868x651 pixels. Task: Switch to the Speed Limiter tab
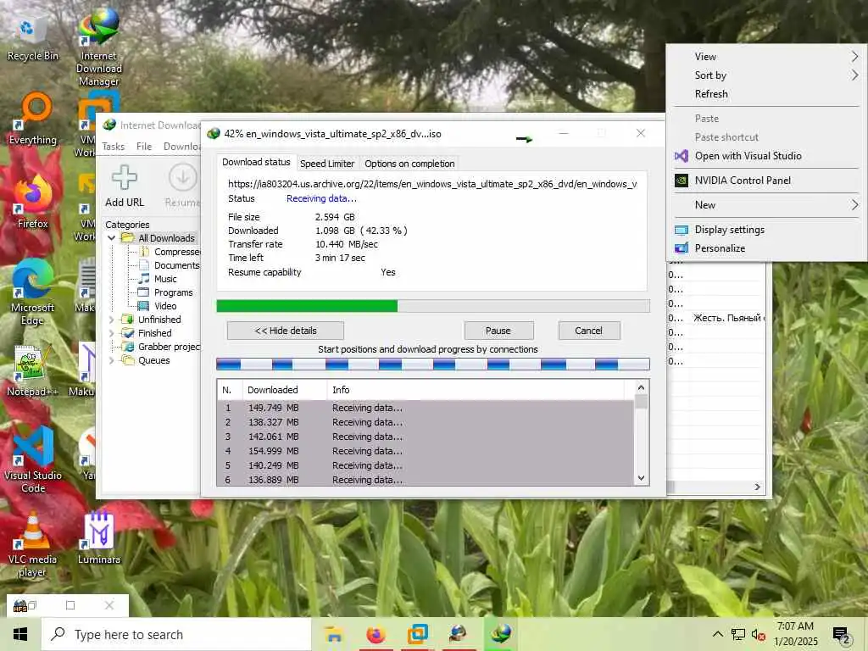click(x=327, y=164)
